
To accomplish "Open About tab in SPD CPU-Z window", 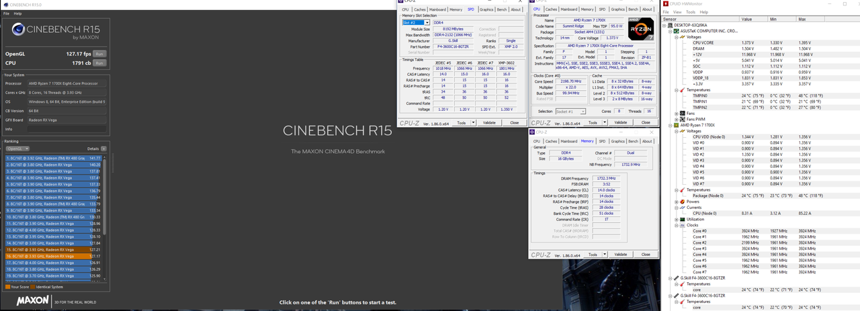I will (516, 9).
